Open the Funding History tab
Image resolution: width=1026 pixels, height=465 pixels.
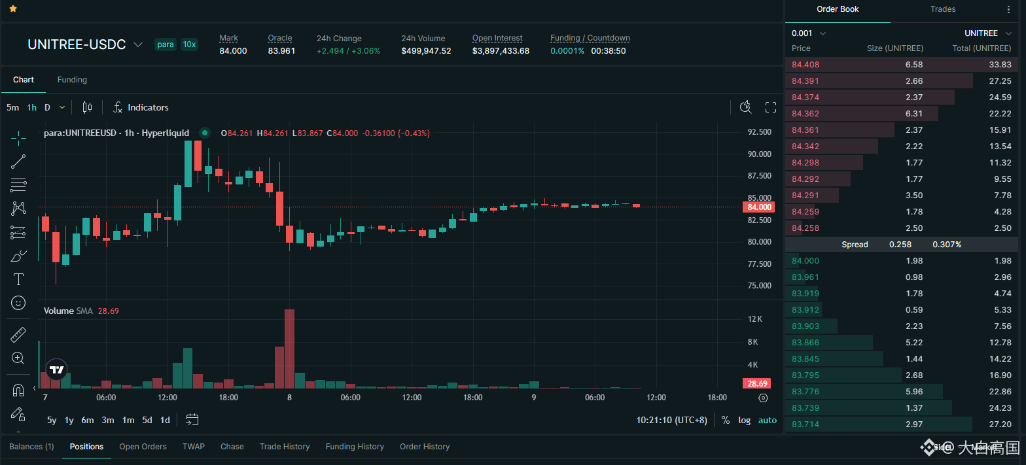point(355,447)
